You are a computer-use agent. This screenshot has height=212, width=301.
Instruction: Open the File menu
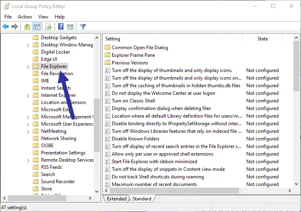tap(8, 17)
